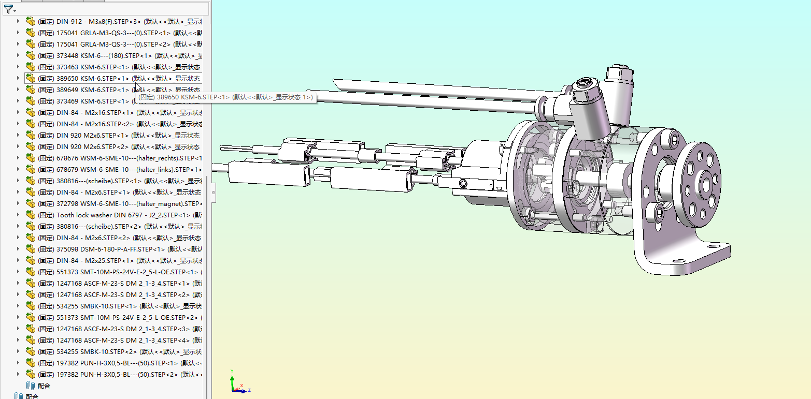The height and width of the screenshot is (399, 811).
Task: Click the part icon for 375098 DSM-6-180-P-A-FF.STEP<1>
Action: [x=31, y=249]
